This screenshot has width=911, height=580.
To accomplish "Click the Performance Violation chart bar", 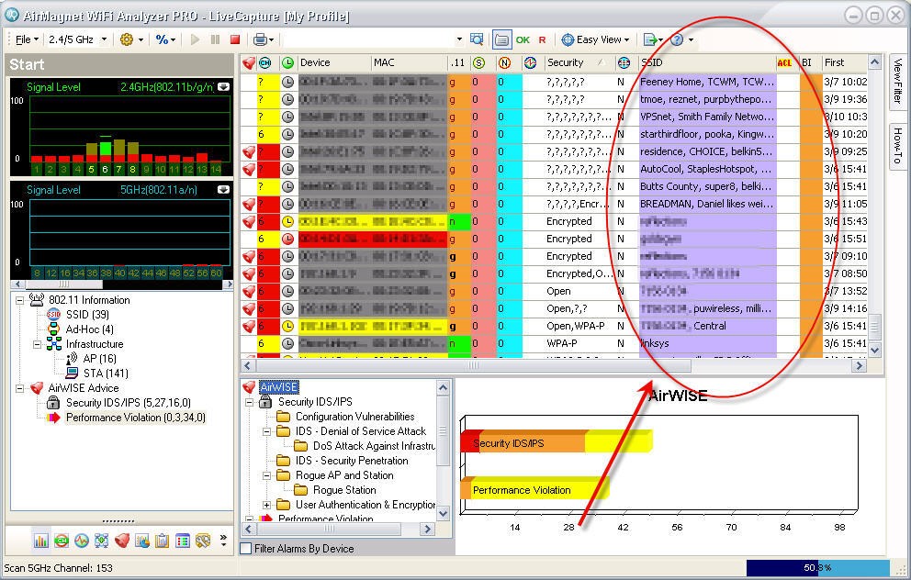I will click(534, 489).
